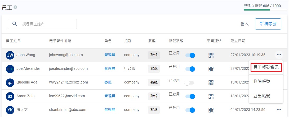
Task: Select 登出帳號 menu option
Action: 262,96
